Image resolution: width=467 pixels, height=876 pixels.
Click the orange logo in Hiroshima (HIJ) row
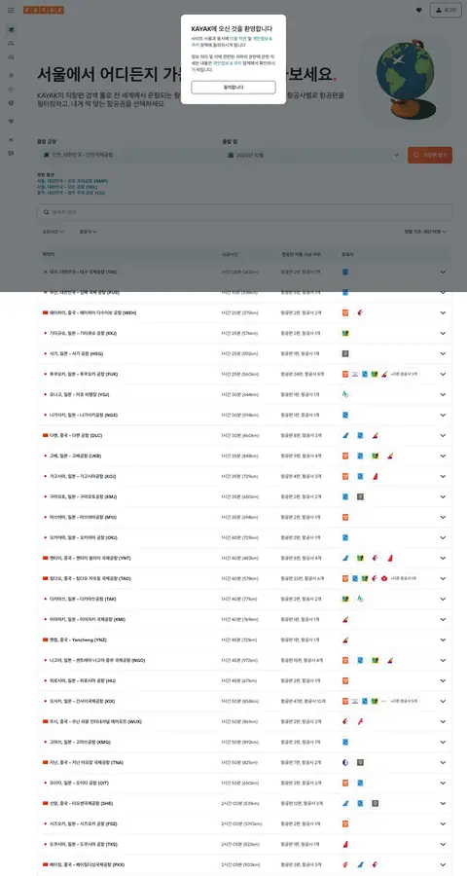click(345, 681)
